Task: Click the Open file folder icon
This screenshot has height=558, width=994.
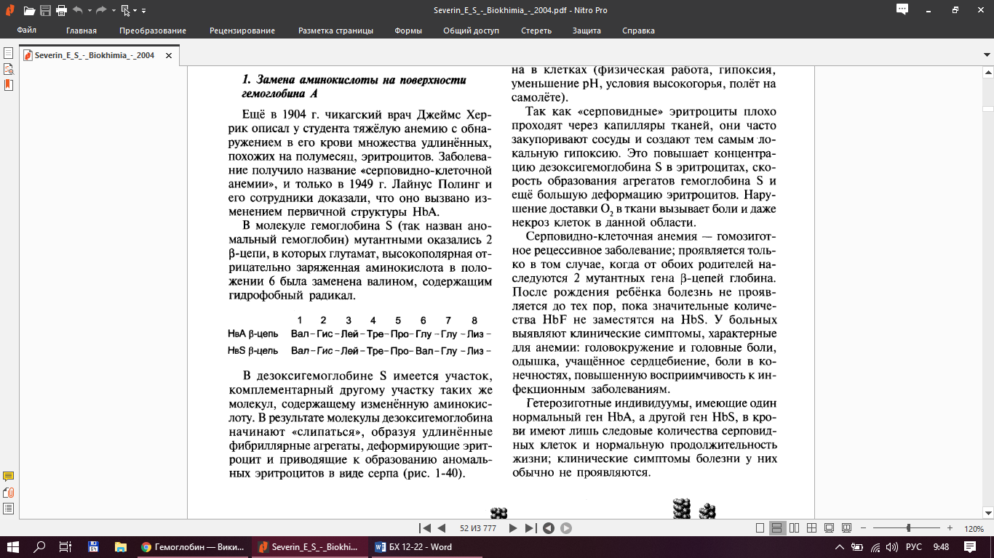Action: (29, 11)
